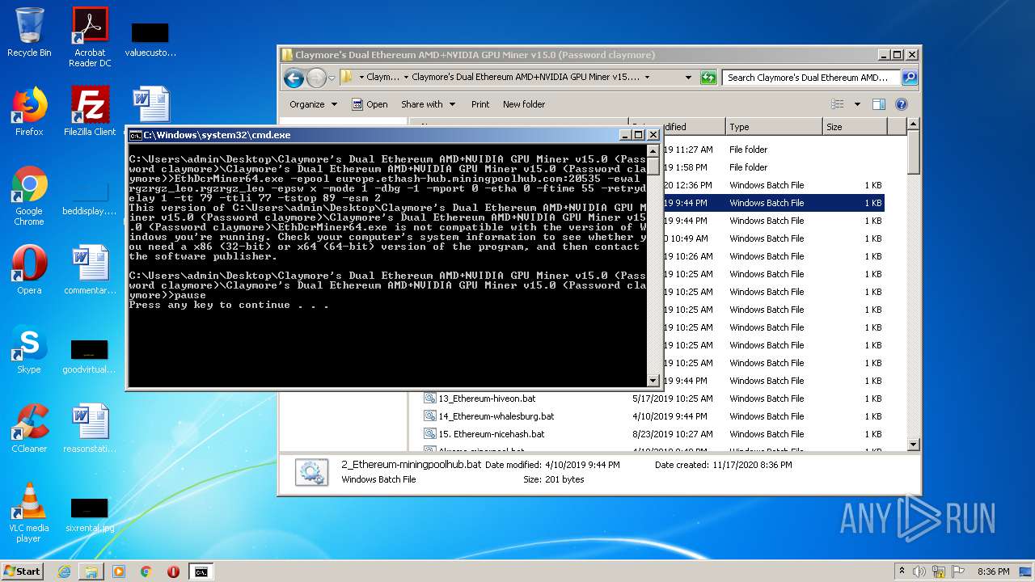Viewport: 1035px width, 582px height.
Task: Open reasonstati... Word document on desktop
Action: pos(90,428)
